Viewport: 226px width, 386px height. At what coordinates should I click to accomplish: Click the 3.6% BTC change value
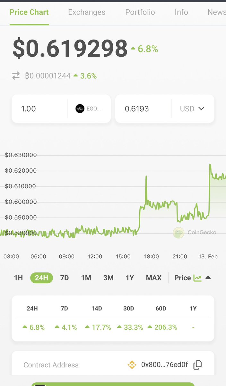(85, 76)
